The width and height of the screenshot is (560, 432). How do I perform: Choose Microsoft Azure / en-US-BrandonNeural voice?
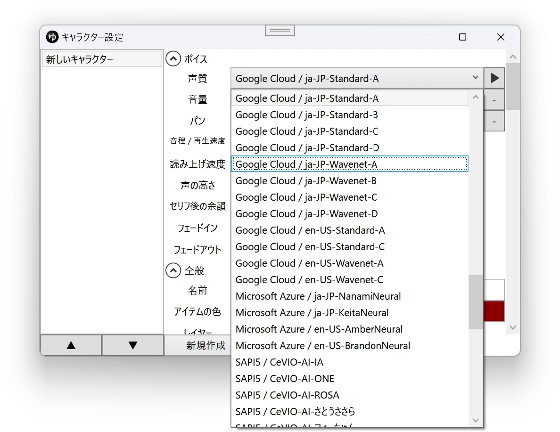pos(350,346)
